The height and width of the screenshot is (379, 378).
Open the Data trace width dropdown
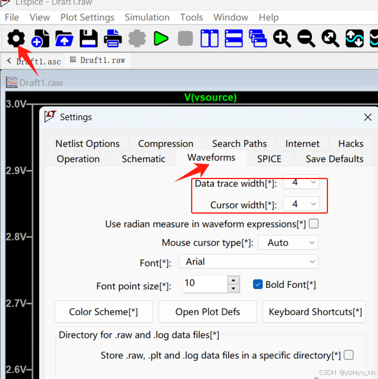click(301, 182)
